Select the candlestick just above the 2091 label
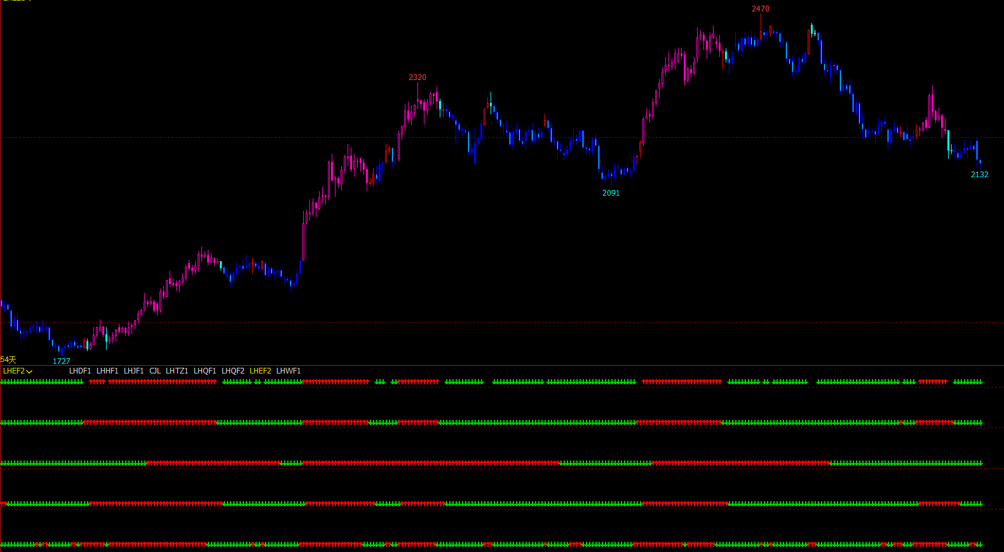The image size is (1004, 552). [611, 176]
